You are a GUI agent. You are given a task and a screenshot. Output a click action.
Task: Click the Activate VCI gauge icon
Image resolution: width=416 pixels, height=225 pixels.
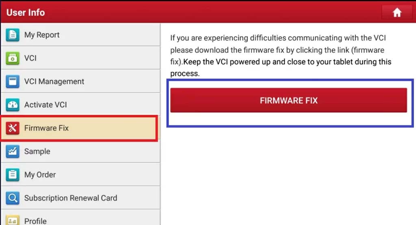[x=13, y=105]
